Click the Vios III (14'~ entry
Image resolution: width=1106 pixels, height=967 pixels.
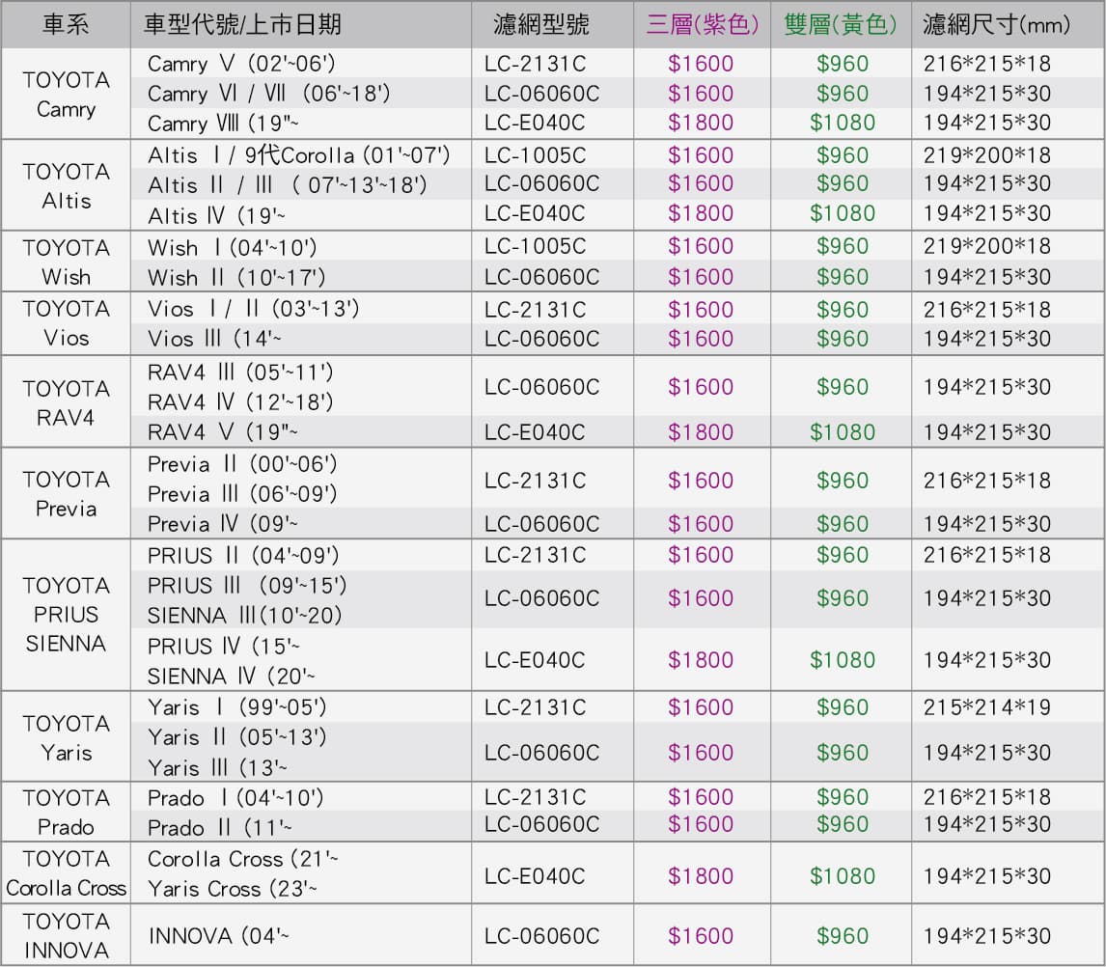(214, 339)
